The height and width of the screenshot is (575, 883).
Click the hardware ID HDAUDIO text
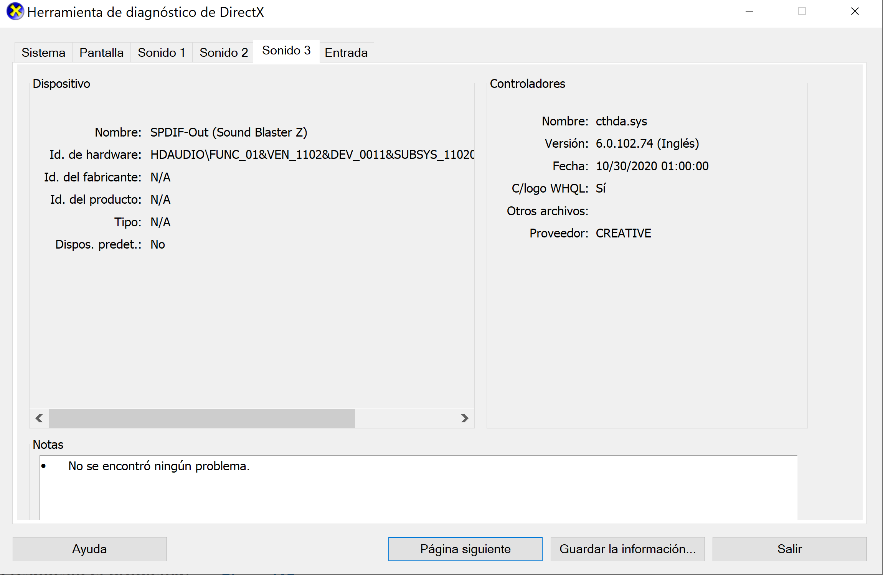click(312, 155)
